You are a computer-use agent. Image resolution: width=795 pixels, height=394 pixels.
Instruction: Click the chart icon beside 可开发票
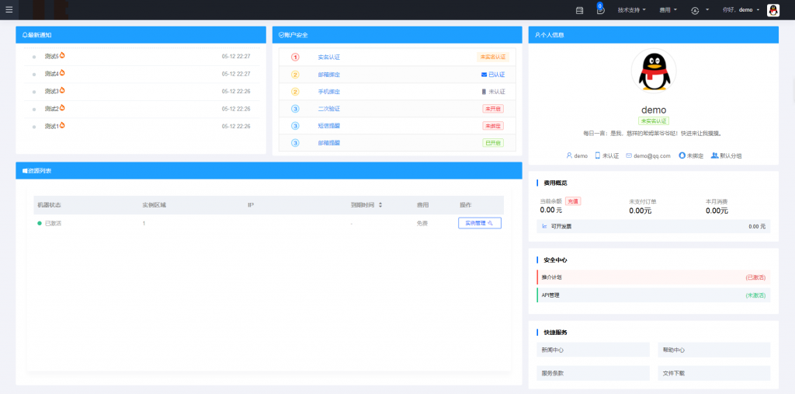pos(544,226)
